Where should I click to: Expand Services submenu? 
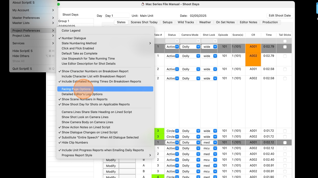coord(33,43)
